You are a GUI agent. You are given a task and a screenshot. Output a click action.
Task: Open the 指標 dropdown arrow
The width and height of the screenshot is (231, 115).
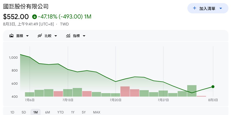coord(84,36)
